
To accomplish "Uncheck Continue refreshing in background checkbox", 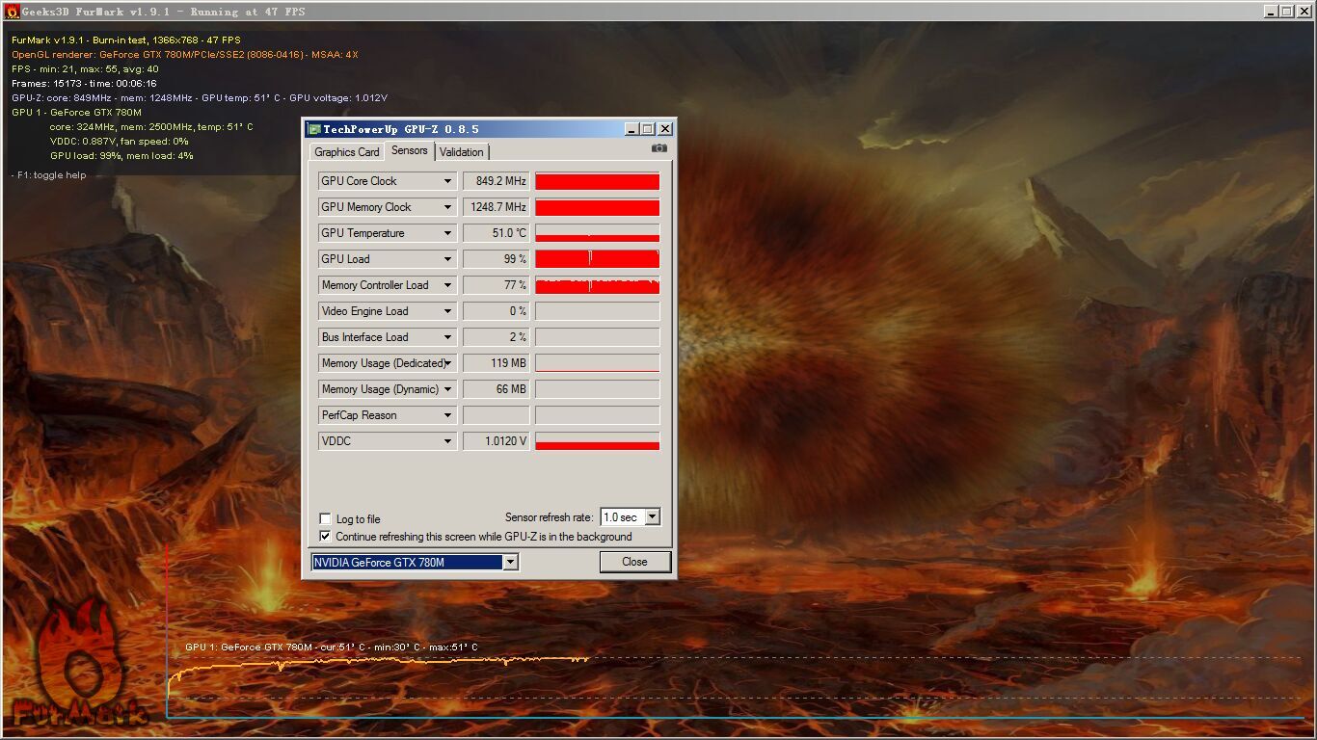I will coord(326,537).
